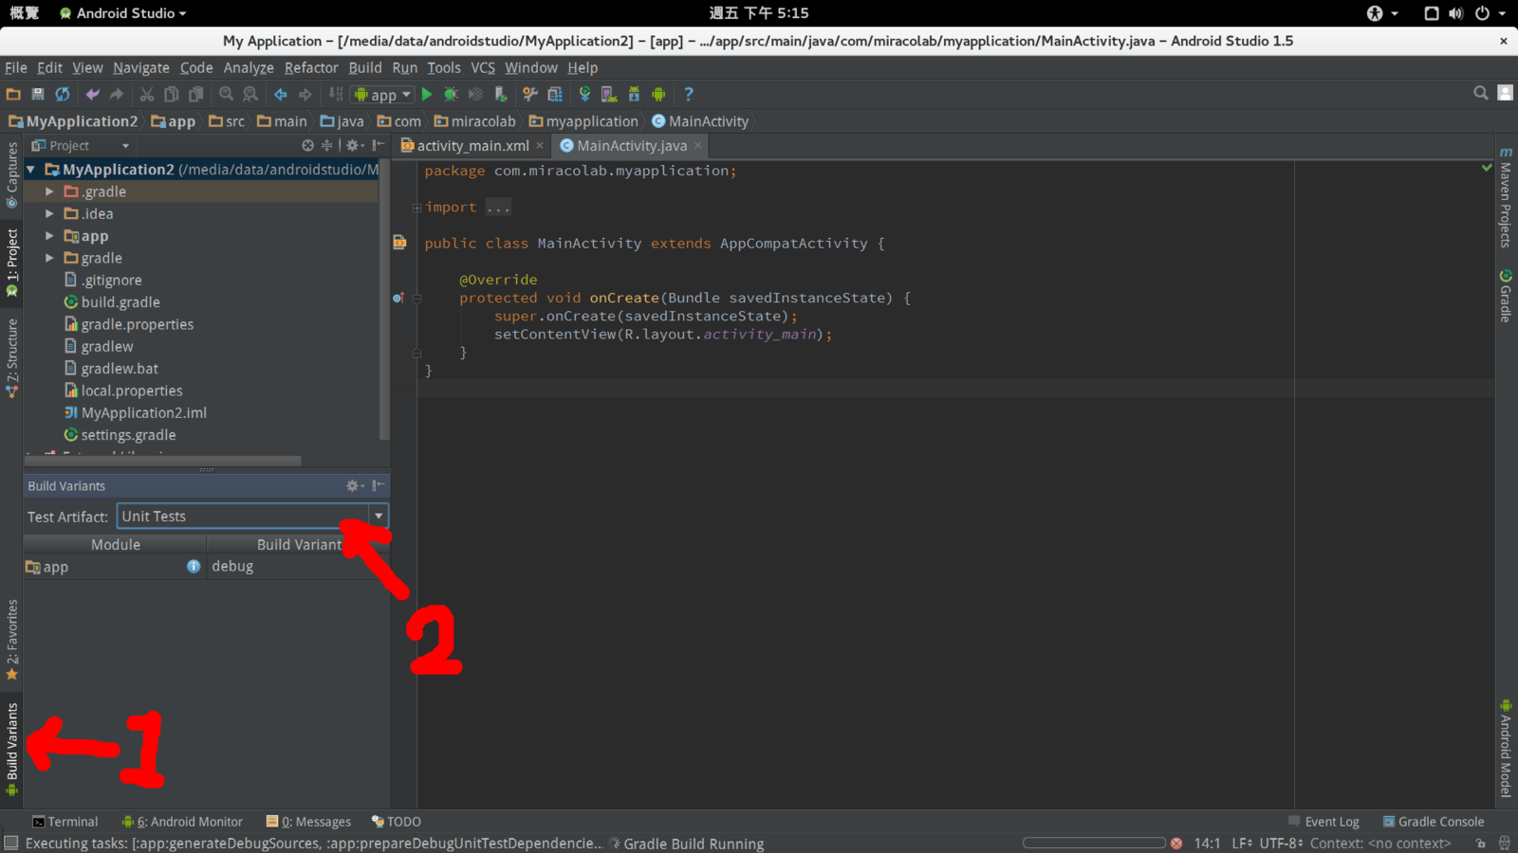The width and height of the screenshot is (1518, 853).
Task: Open the SDK Manager icon
Action: click(634, 94)
